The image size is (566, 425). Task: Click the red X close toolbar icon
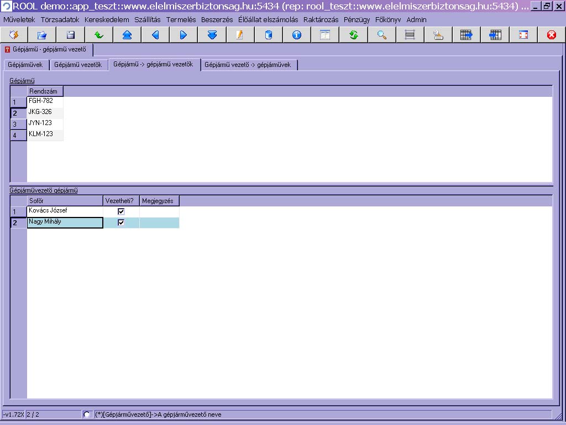click(x=552, y=35)
